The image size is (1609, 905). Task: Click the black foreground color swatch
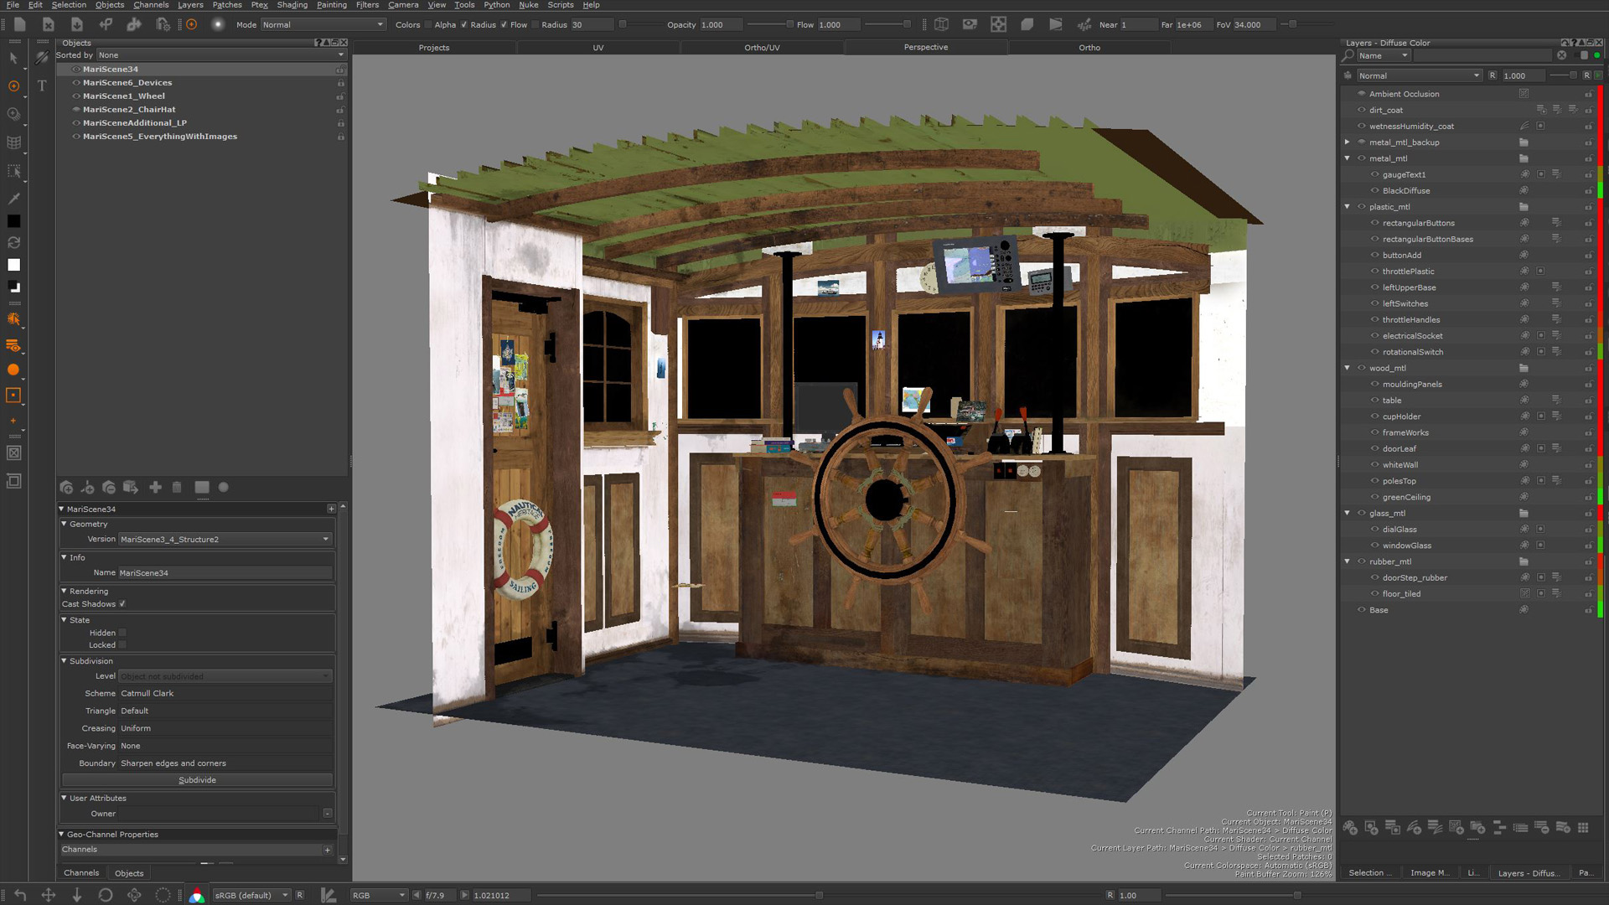(x=13, y=221)
